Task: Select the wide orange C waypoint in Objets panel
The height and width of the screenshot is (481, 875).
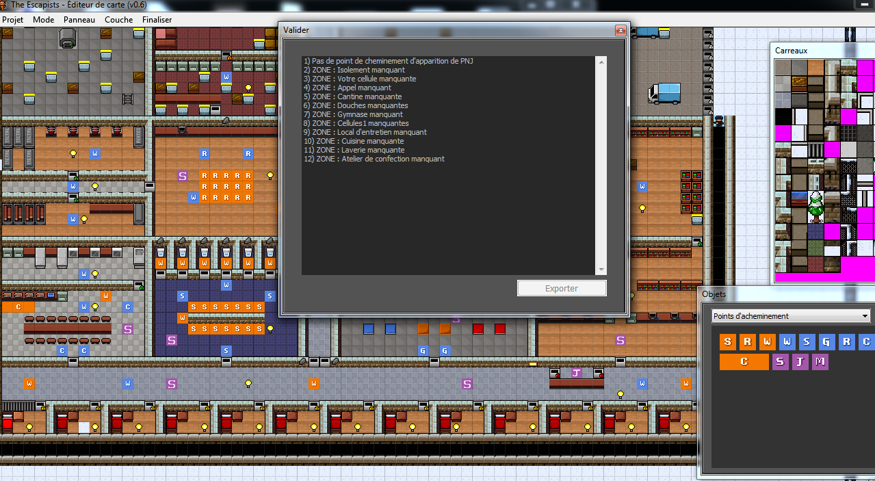Action: tap(744, 361)
